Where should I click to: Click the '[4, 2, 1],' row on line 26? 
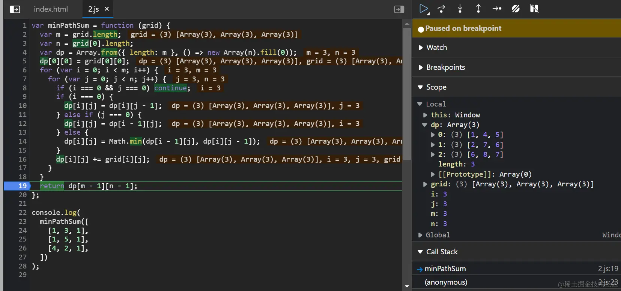tap(68, 248)
